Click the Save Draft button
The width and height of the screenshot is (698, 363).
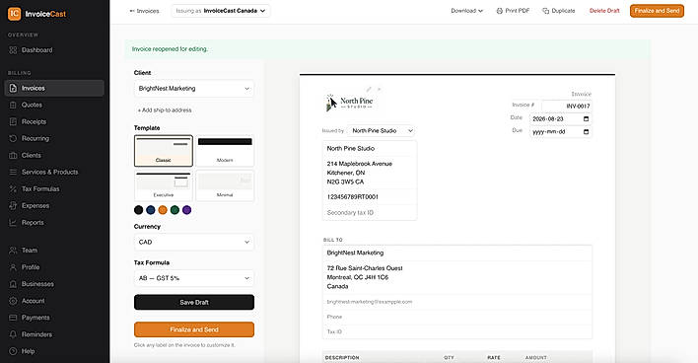(194, 303)
